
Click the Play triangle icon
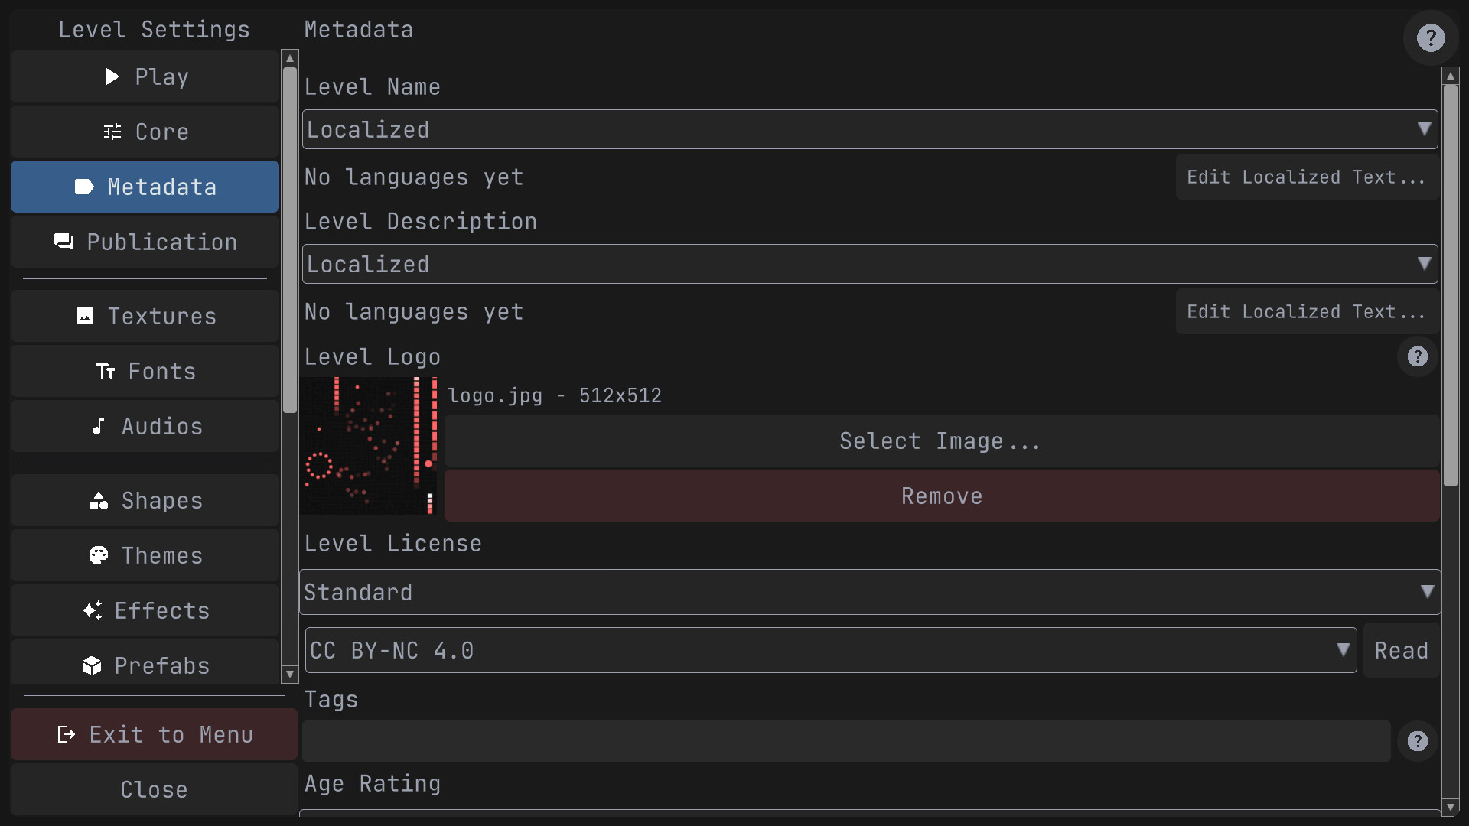[112, 76]
